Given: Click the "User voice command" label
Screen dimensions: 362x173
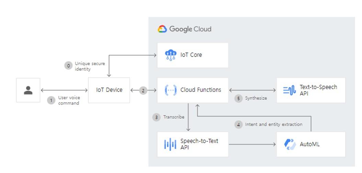Looking at the screenshot, I should point(69,100).
